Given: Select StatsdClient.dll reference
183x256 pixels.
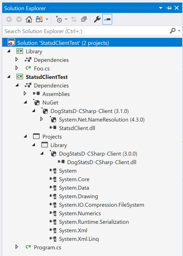Looking at the screenshot, I should click(x=77, y=128).
